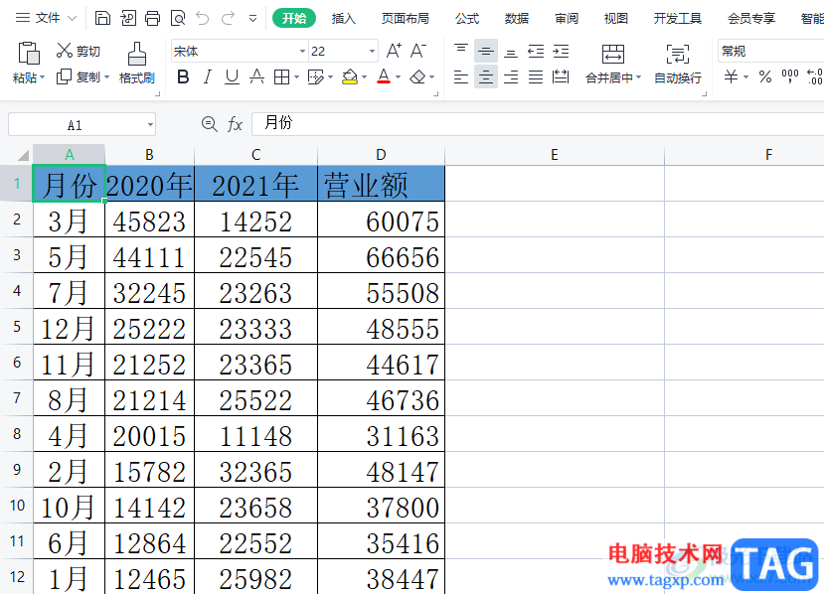Open the 文件 menu dropdown
The image size is (824, 594).
pos(47,18)
